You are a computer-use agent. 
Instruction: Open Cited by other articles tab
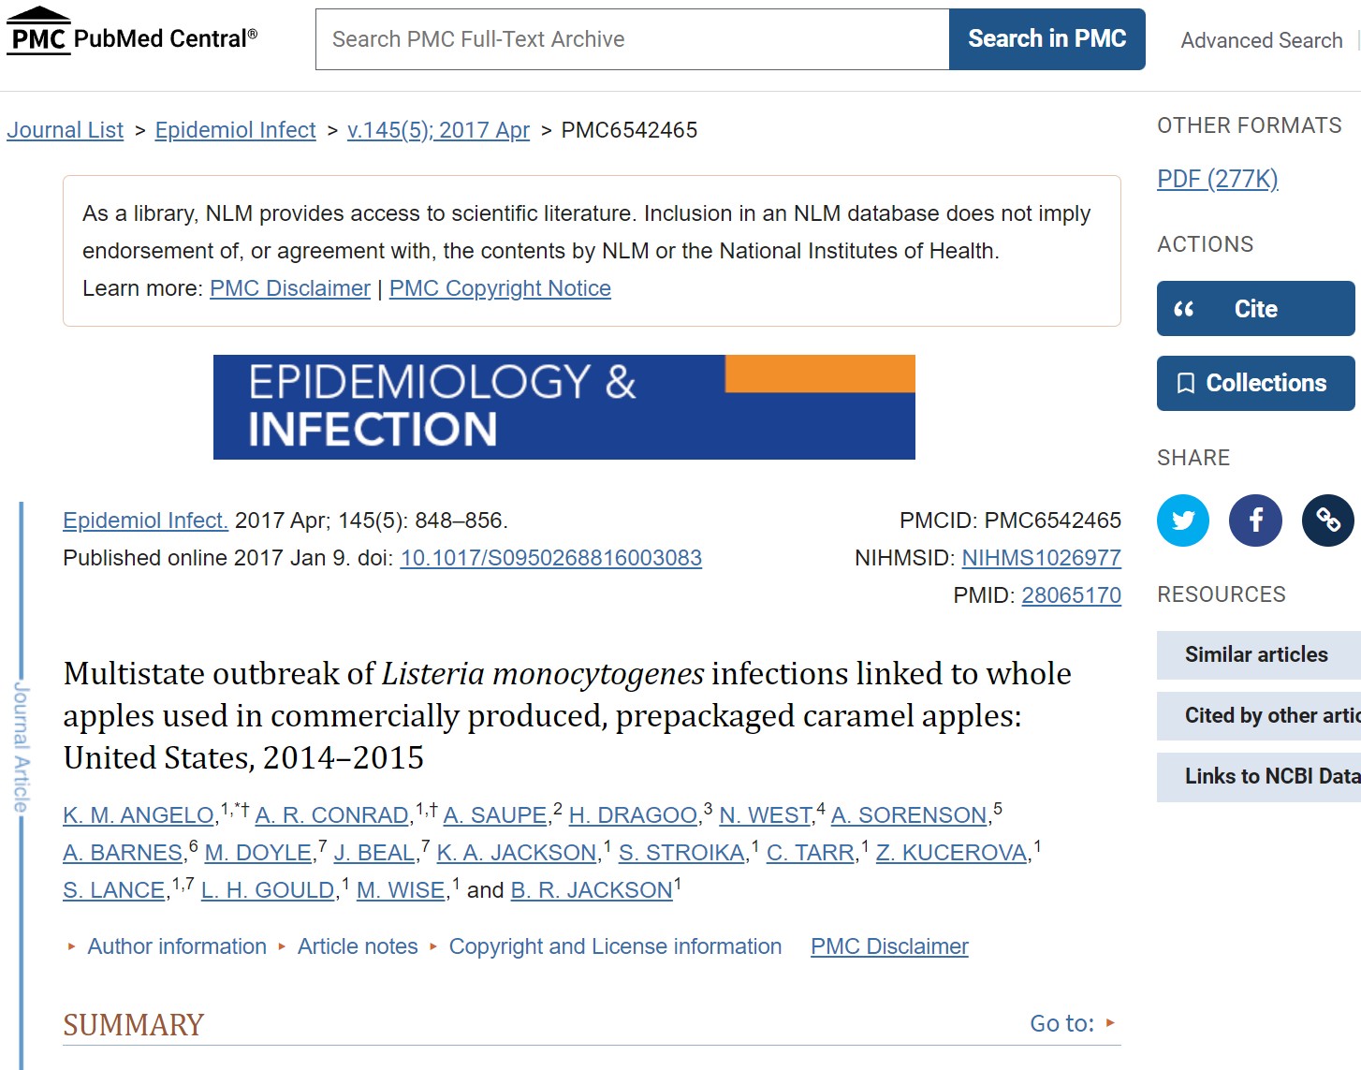pos(1259,715)
